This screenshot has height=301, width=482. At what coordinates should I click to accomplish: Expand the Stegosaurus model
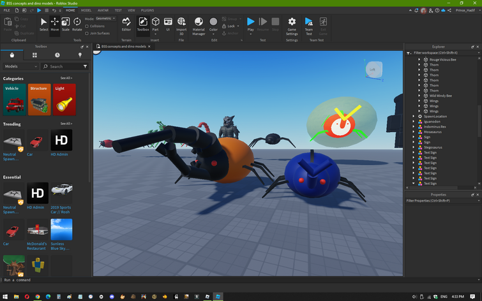coord(414,147)
